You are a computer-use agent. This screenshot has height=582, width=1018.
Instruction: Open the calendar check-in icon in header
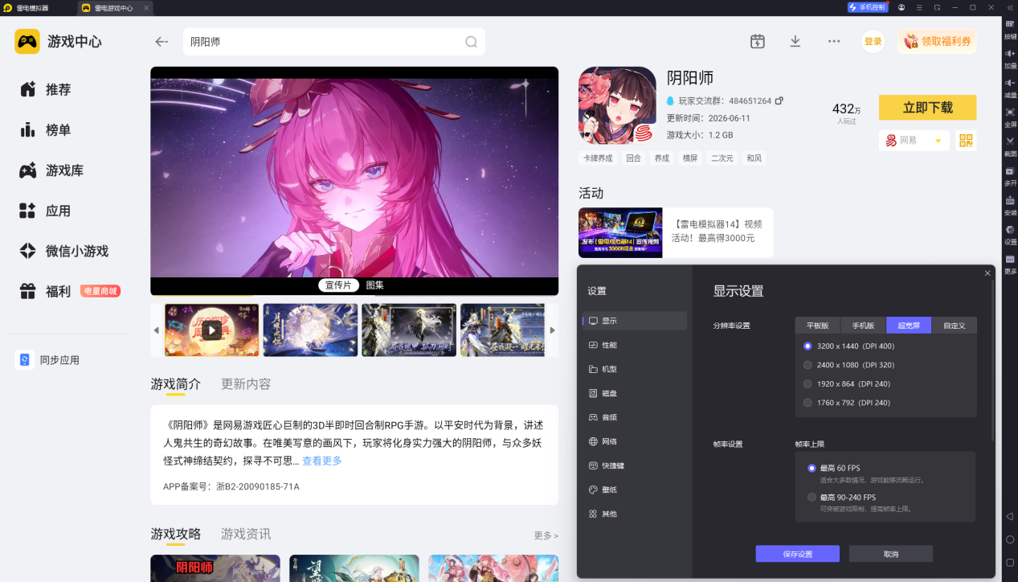point(758,41)
